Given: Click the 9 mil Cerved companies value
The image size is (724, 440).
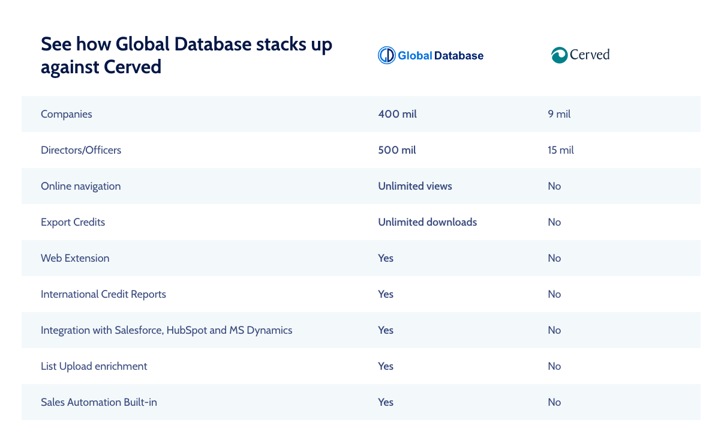Looking at the screenshot, I should [x=559, y=114].
